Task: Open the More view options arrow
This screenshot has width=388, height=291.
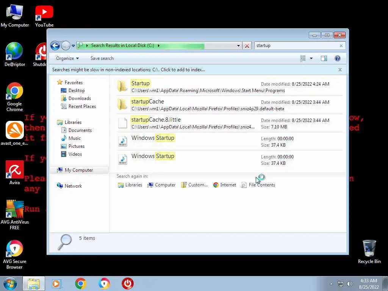Action: pos(311,58)
